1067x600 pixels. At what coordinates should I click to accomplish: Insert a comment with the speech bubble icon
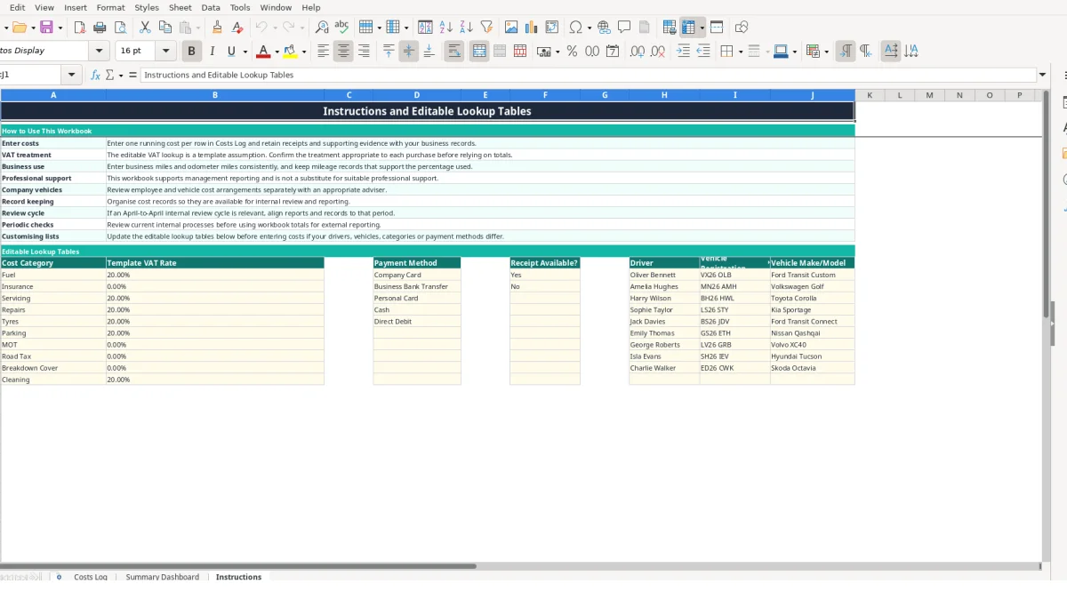pos(625,28)
